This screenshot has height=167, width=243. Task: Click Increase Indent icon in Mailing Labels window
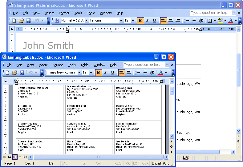coord(152,73)
